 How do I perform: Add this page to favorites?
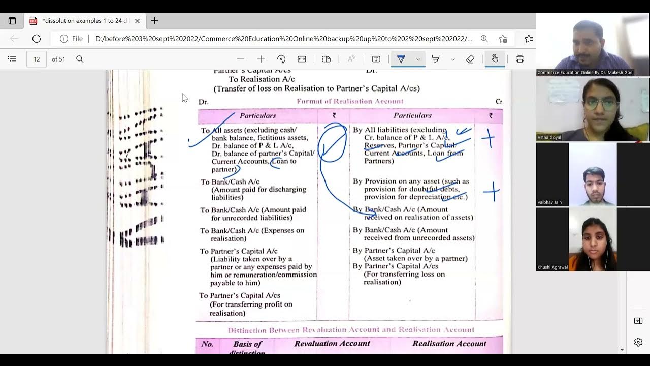(503, 39)
